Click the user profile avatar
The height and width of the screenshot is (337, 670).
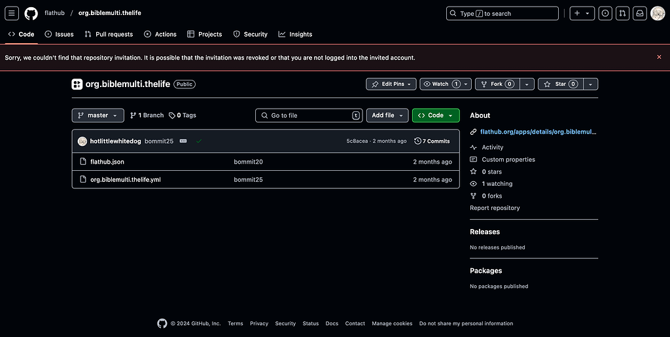(657, 13)
